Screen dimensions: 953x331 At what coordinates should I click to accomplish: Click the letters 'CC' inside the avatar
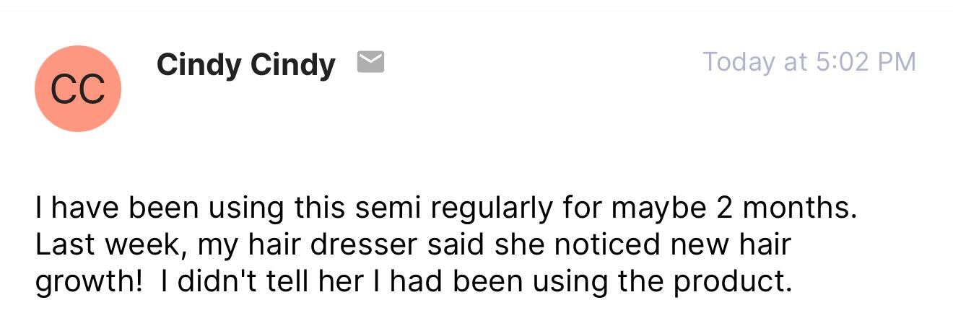click(78, 89)
